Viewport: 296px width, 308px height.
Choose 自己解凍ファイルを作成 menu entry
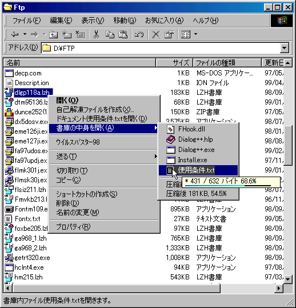tap(95, 110)
